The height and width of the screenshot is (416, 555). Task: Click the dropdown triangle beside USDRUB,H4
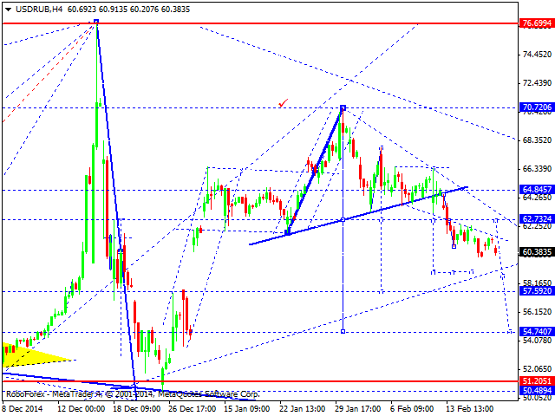pos(8,10)
